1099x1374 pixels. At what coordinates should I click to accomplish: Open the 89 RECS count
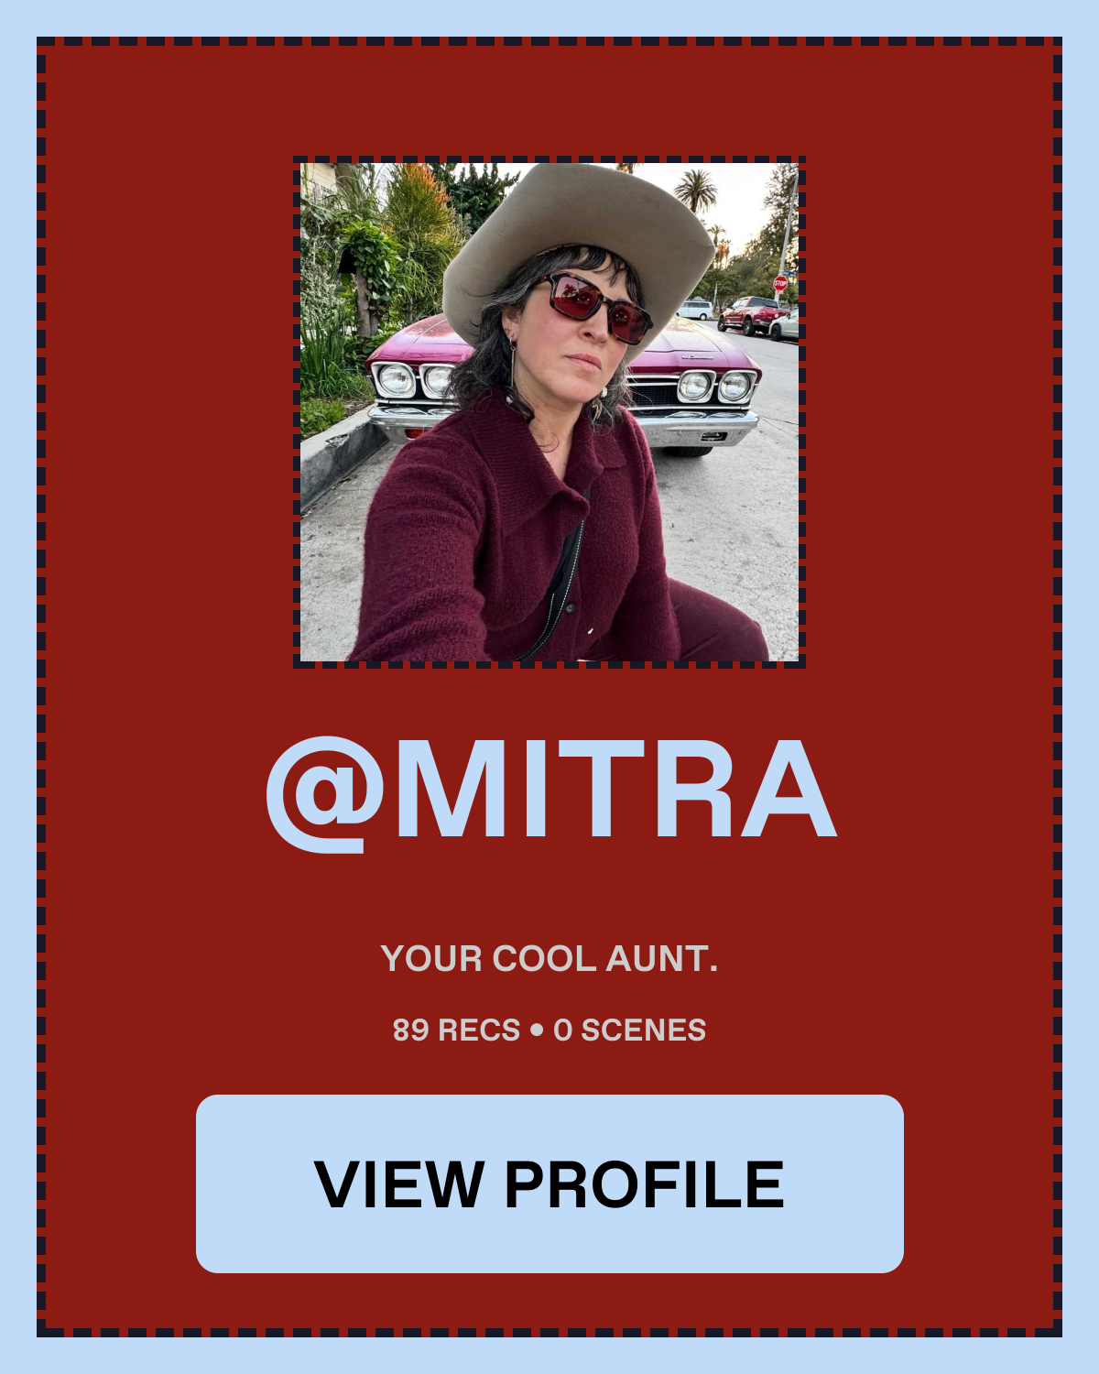[456, 1030]
